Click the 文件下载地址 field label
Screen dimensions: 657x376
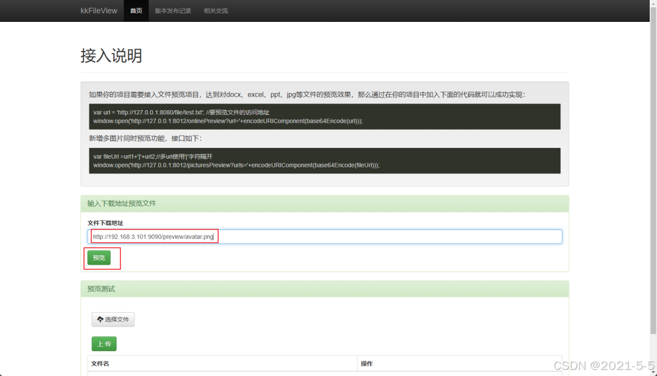107,223
